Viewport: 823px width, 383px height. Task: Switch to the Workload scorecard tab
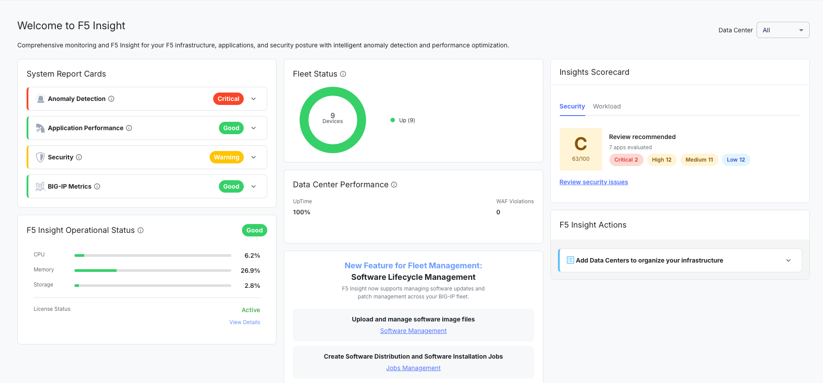[x=607, y=106]
